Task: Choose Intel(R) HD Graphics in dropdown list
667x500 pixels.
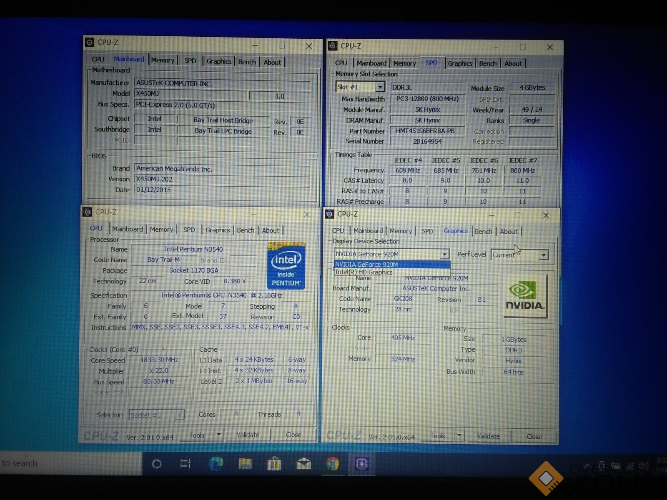Action: (392, 272)
